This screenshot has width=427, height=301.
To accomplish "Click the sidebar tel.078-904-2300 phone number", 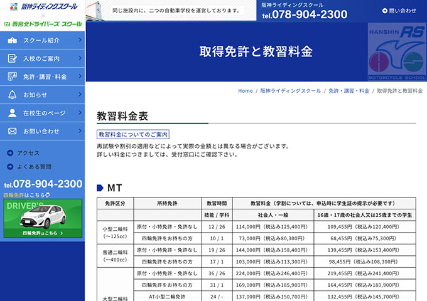I will (x=43, y=184).
